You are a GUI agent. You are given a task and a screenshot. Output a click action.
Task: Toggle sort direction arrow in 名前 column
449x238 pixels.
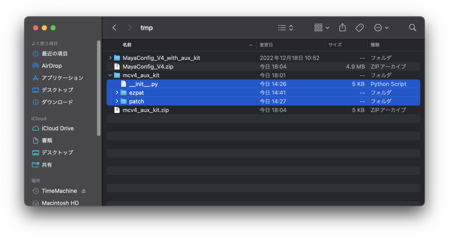click(x=251, y=45)
